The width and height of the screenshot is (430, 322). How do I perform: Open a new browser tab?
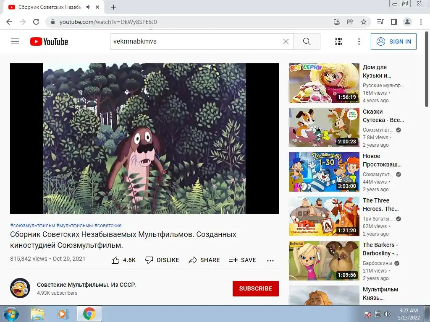click(113, 7)
